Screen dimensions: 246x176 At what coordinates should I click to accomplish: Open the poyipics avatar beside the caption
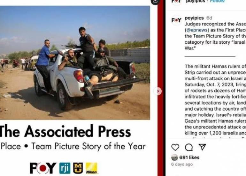click(x=176, y=20)
